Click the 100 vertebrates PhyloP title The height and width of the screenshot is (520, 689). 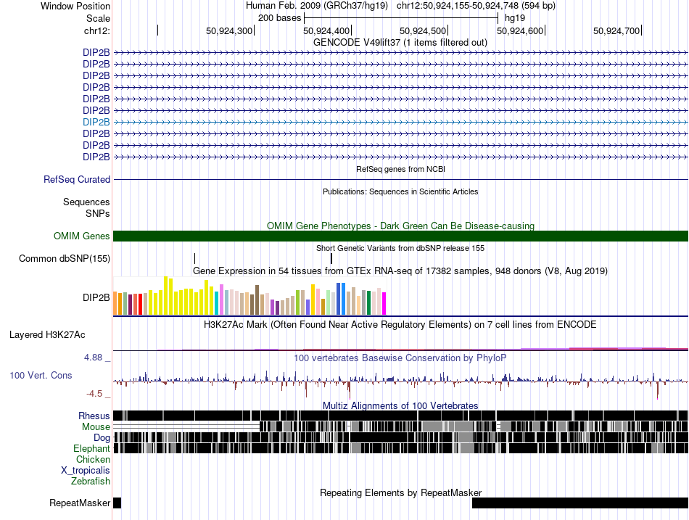(x=400, y=358)
